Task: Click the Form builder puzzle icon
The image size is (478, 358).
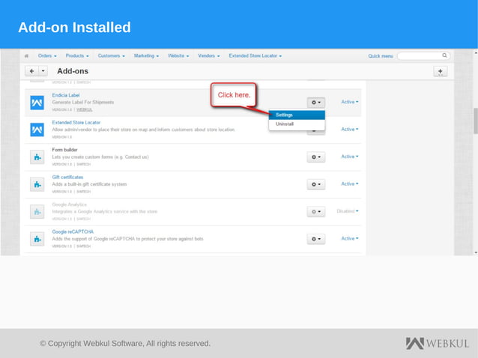Action: (x=37, y=157)
